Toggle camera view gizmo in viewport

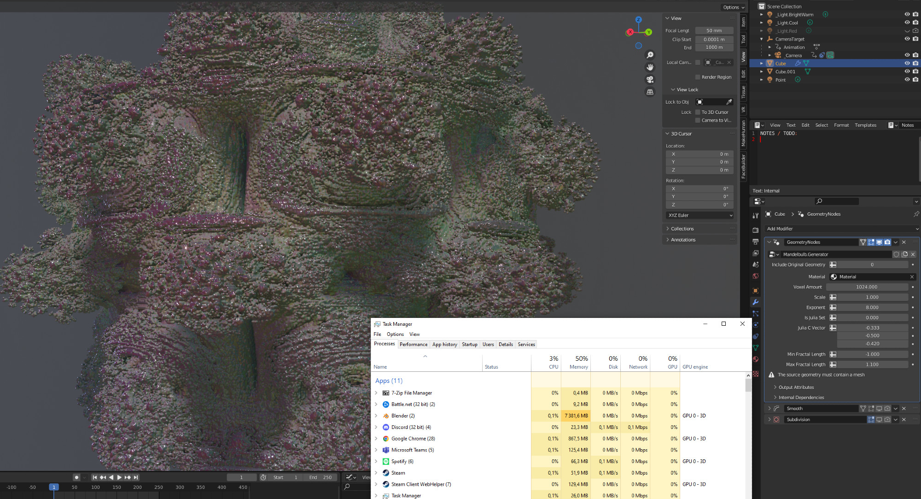pos(650,80)
